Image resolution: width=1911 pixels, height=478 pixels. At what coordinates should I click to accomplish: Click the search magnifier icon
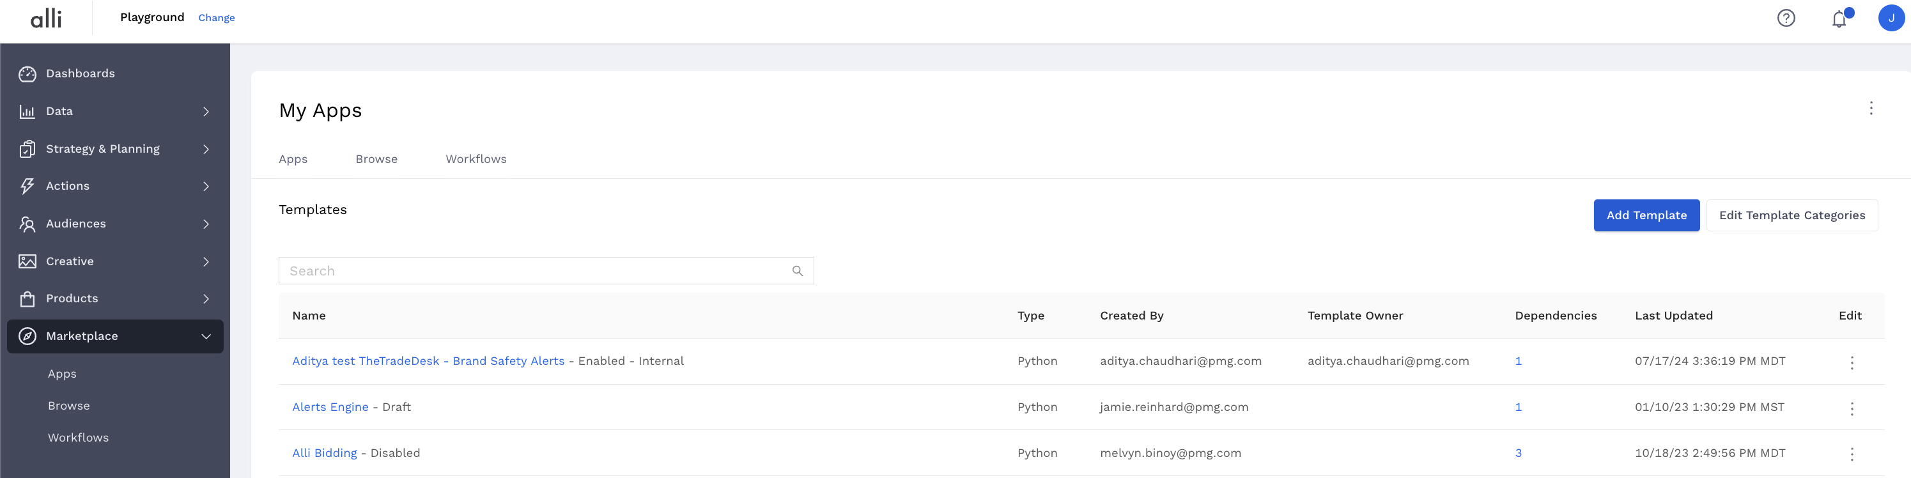tap(798, 271)
